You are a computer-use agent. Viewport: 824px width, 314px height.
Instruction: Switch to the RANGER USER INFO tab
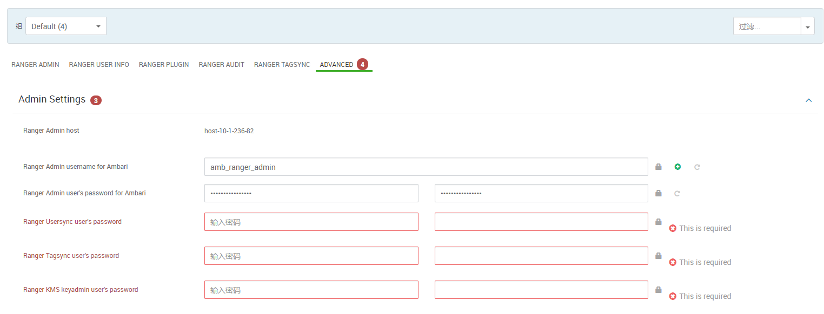pos(99,65)
